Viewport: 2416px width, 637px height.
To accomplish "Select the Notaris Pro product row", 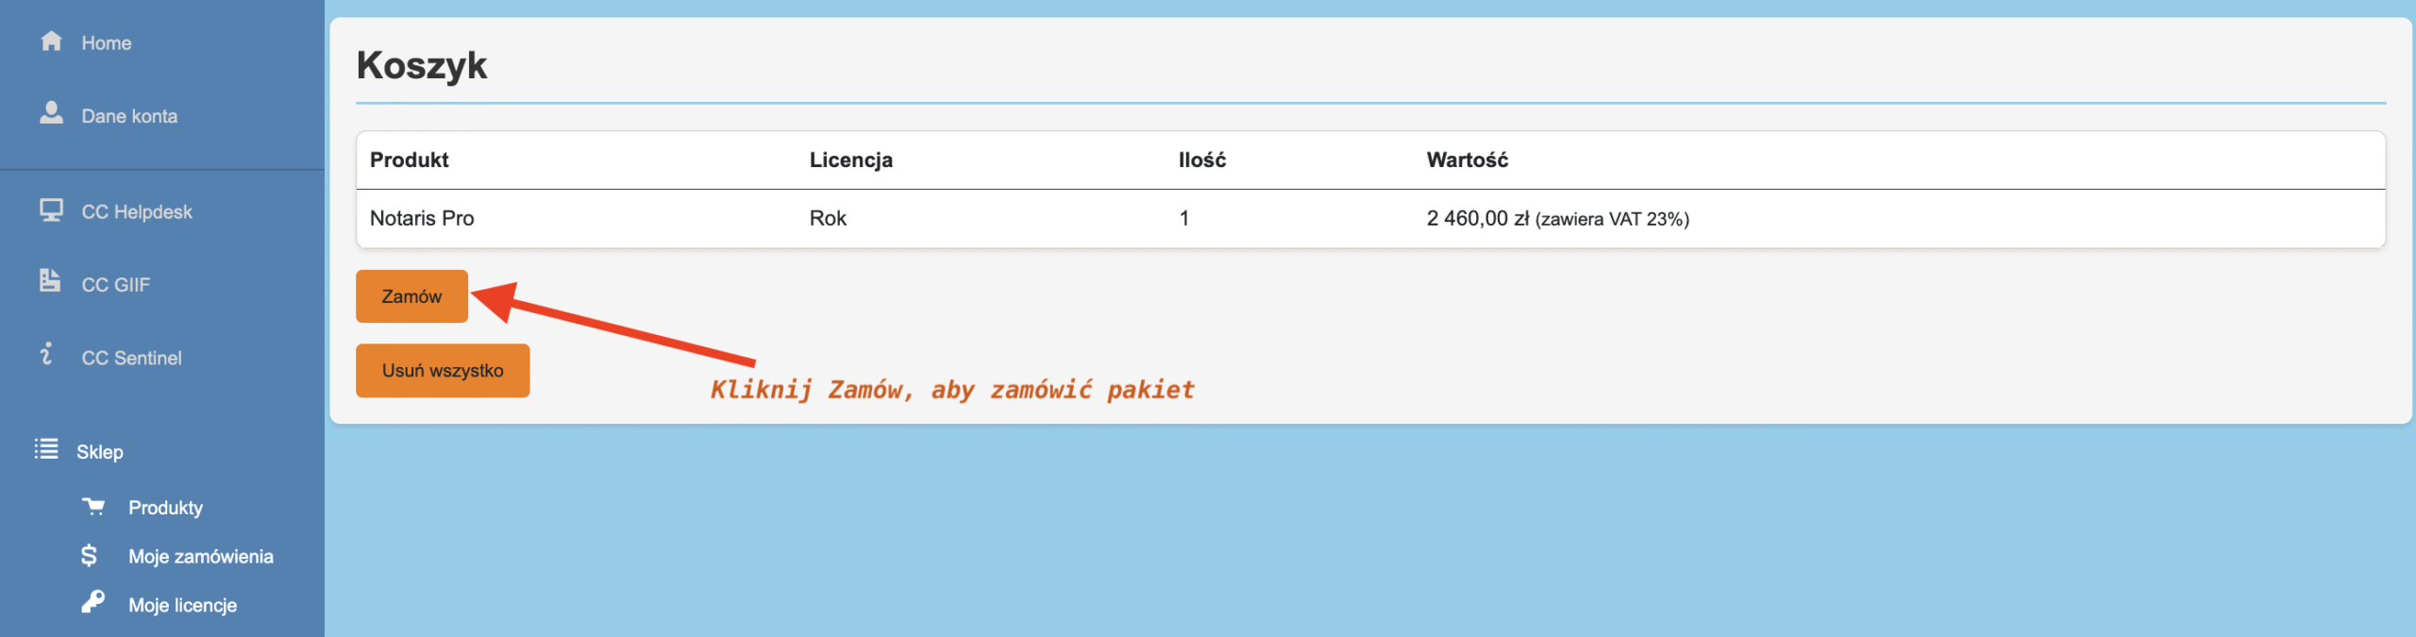I will click(422, 219).
